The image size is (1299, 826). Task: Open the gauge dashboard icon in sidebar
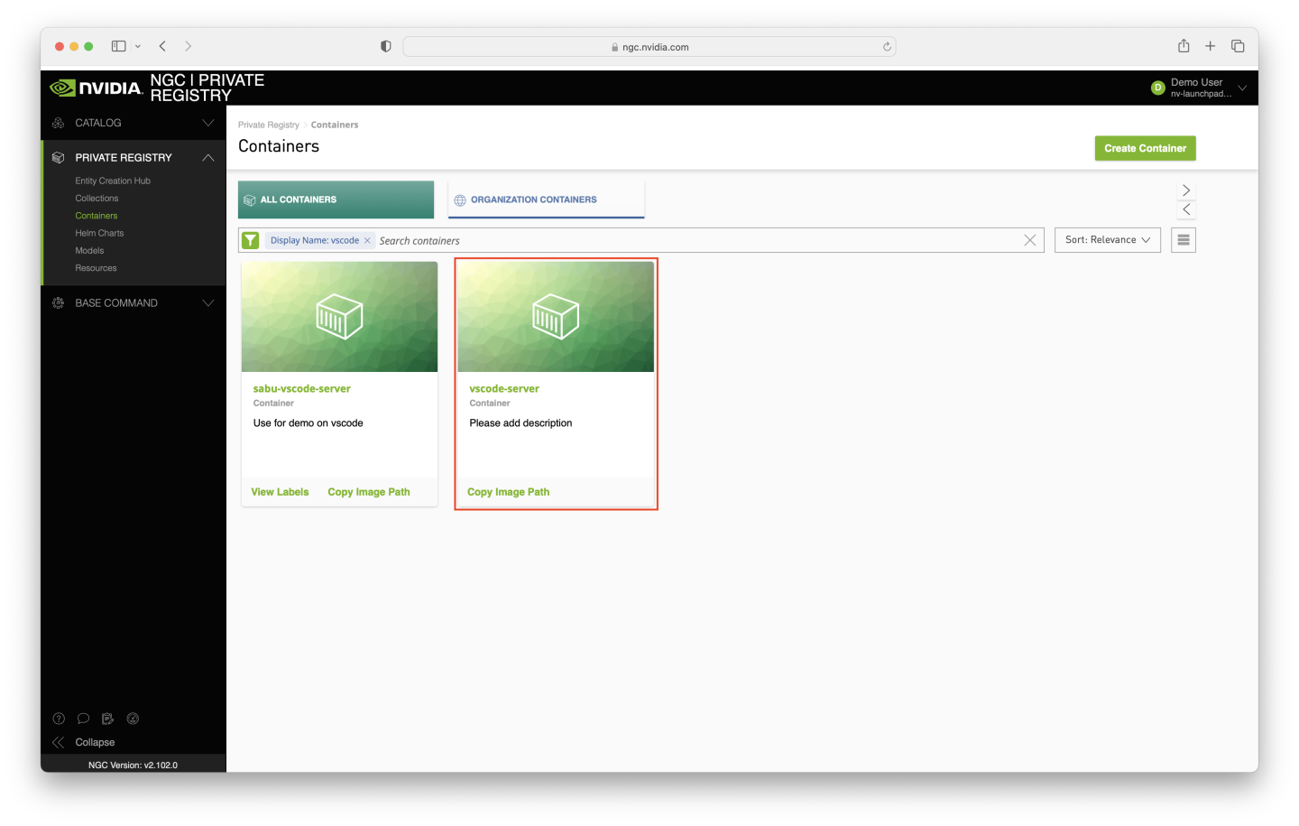click(x=133, y=719)
